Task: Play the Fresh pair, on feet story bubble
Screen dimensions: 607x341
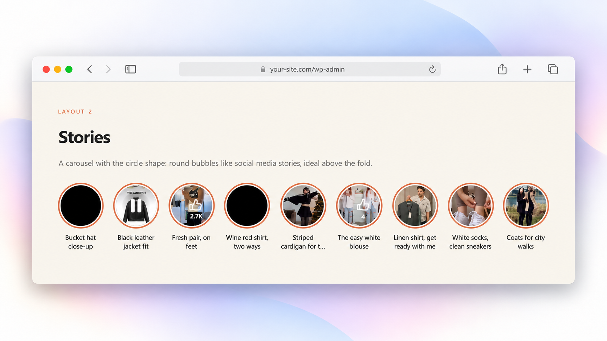Action: [x=192, y=205]
